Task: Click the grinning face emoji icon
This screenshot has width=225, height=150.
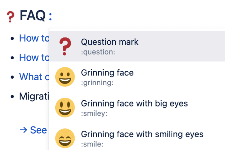Action: coord(65,77)
